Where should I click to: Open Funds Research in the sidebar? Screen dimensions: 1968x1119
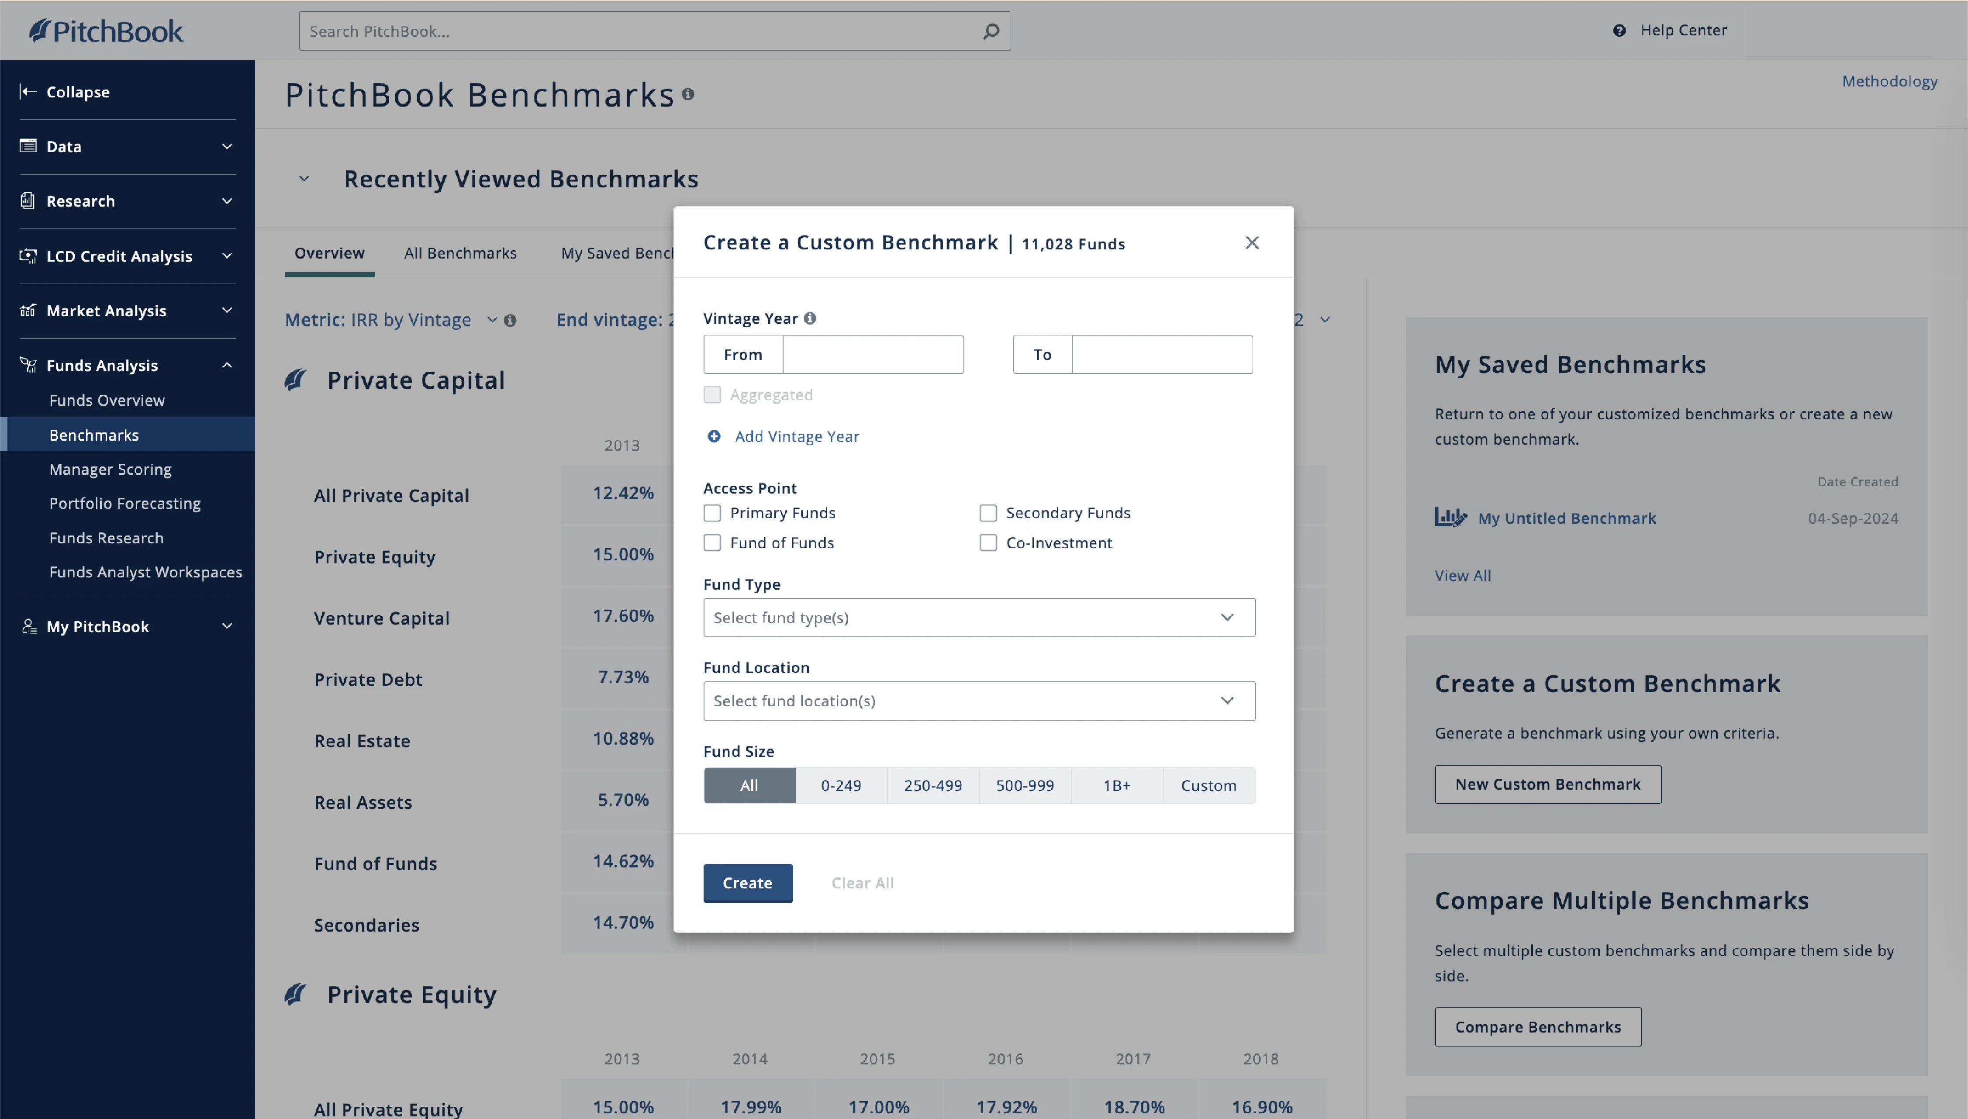coord(107,538)
